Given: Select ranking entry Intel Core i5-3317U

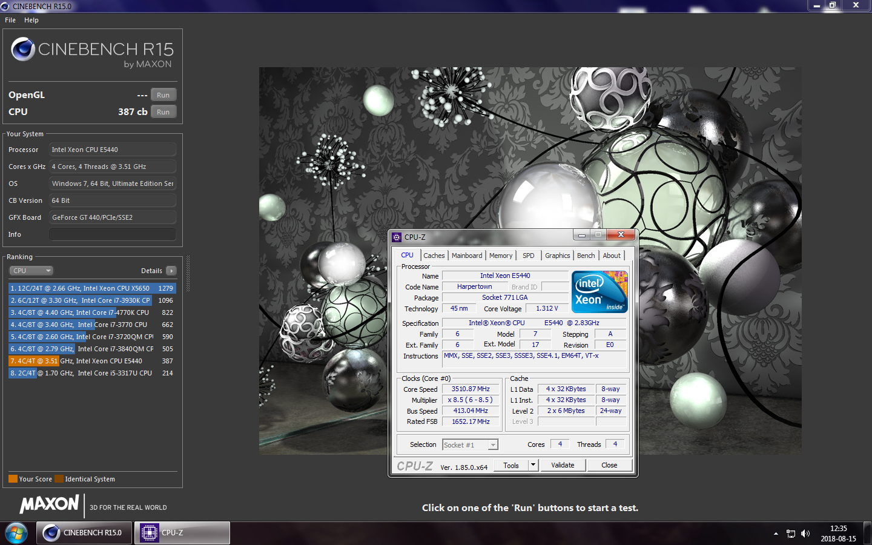Looking at the screenshot, I should 92,373.
